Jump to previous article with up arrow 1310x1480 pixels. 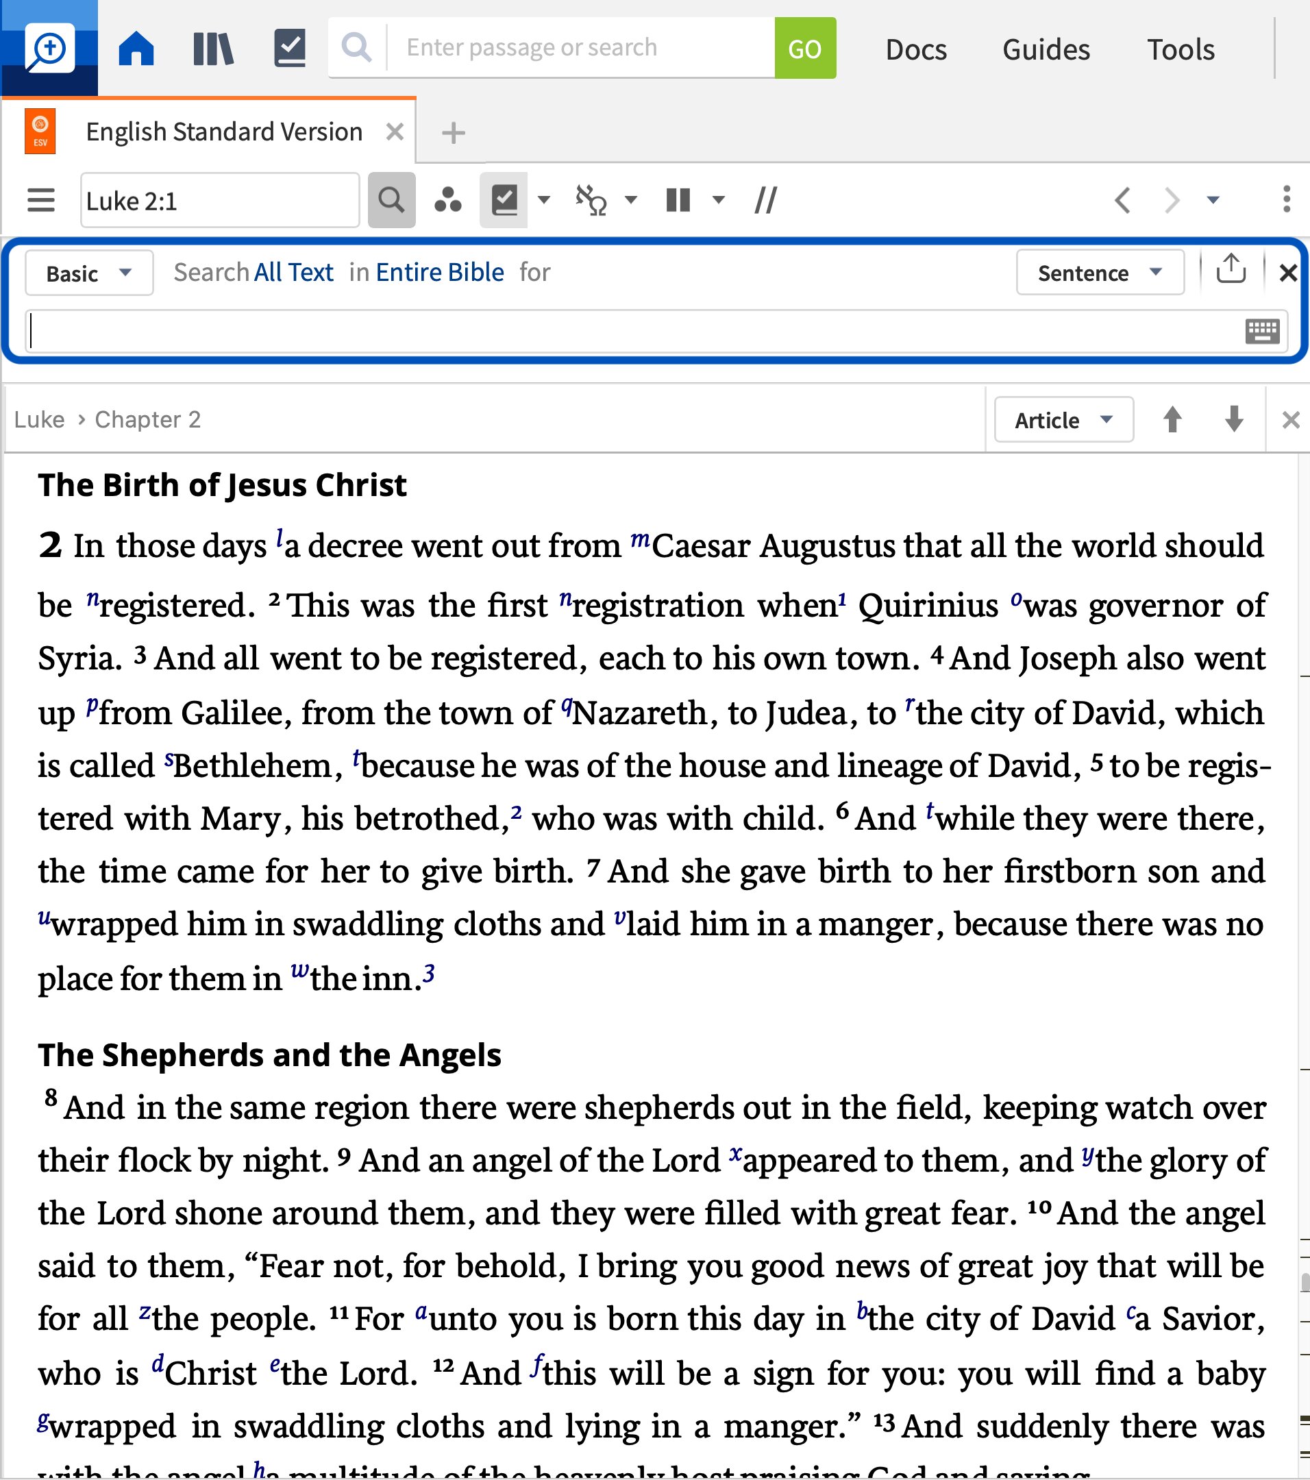1172,419
